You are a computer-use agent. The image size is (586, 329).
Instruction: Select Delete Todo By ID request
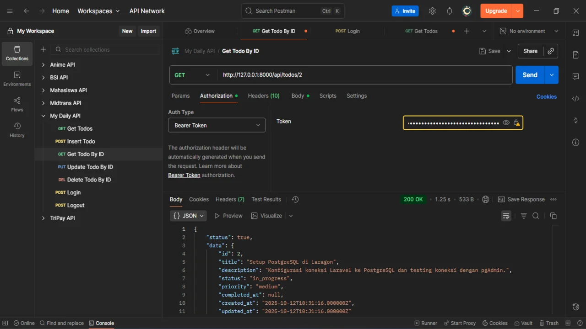(x=89, y=180)
